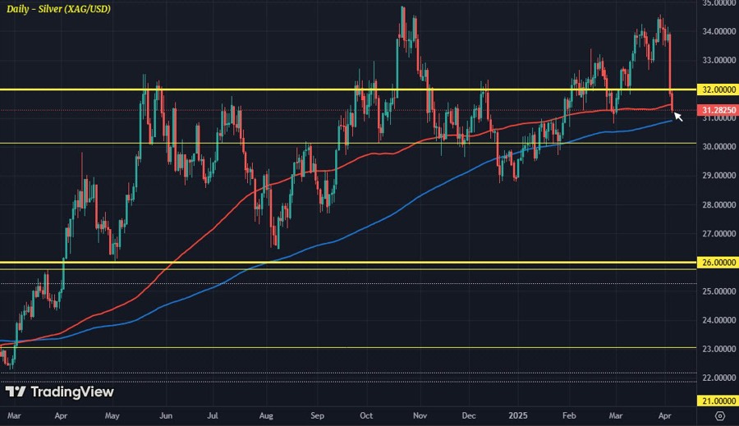The width and height of the screenshot is (739, 426).
Task: Click the Nov label on time axis
Action: tap(420, 415)
